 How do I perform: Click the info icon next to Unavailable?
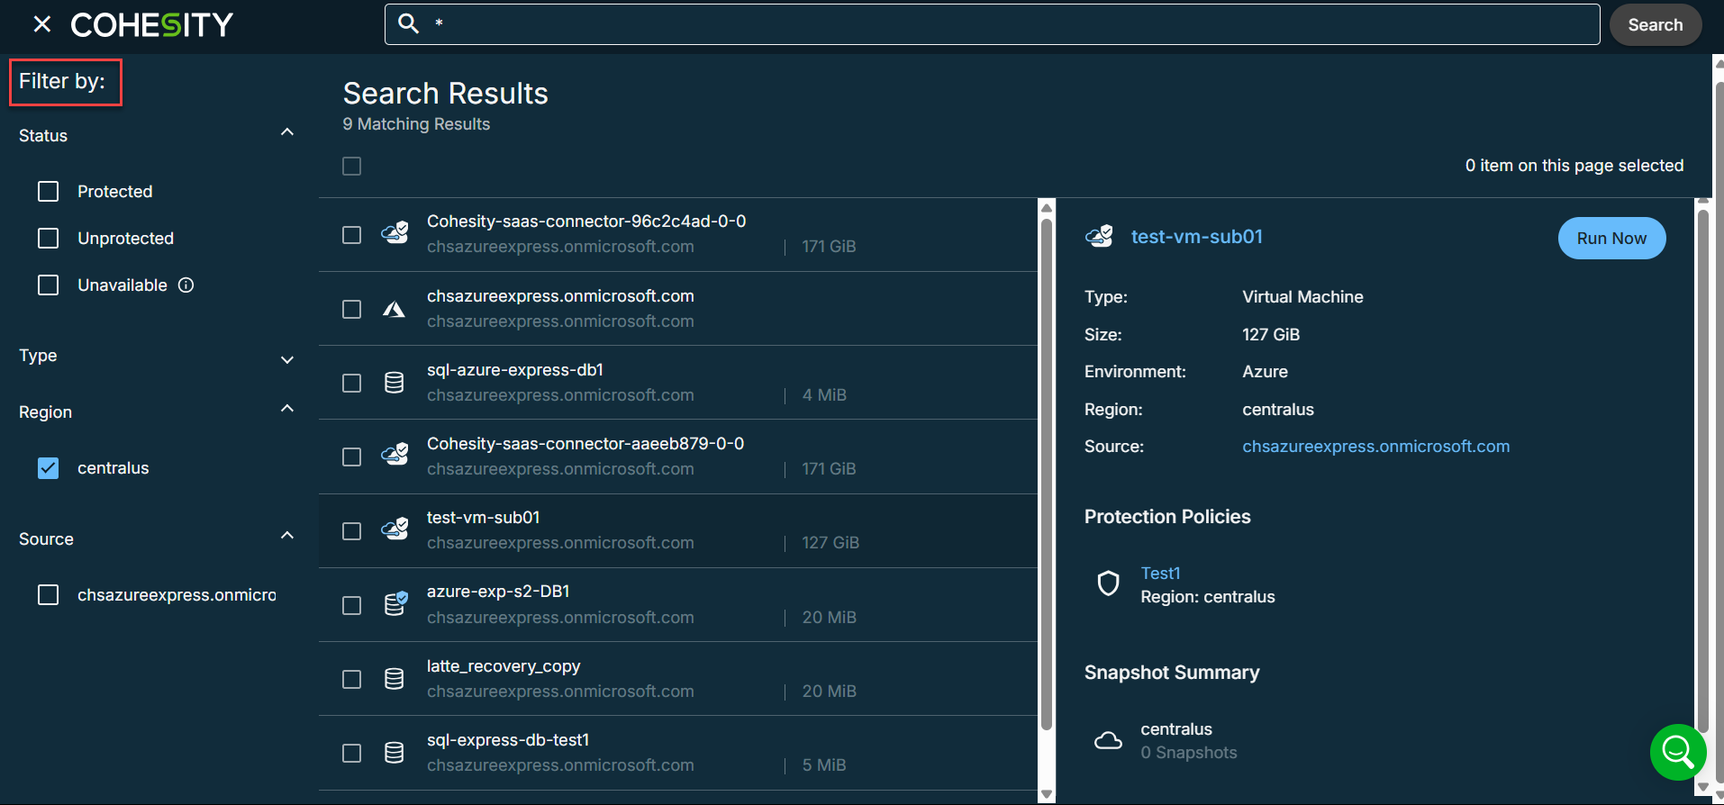[x=186, y=285]
